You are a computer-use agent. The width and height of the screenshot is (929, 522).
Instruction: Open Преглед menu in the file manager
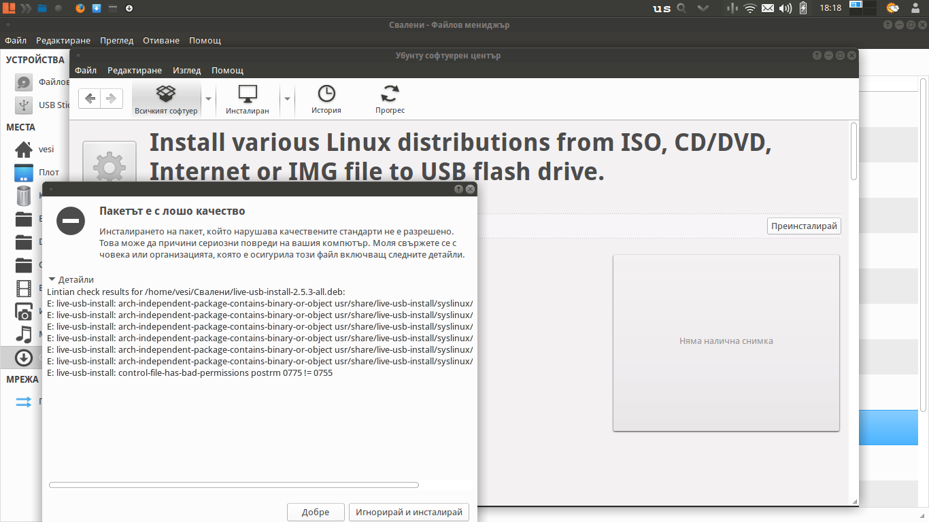pyautogui.click(x=117, y=40)
